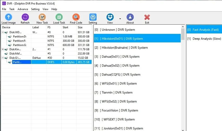Open the Task menu
Screen dimensions: 222x131
point(12,9)
